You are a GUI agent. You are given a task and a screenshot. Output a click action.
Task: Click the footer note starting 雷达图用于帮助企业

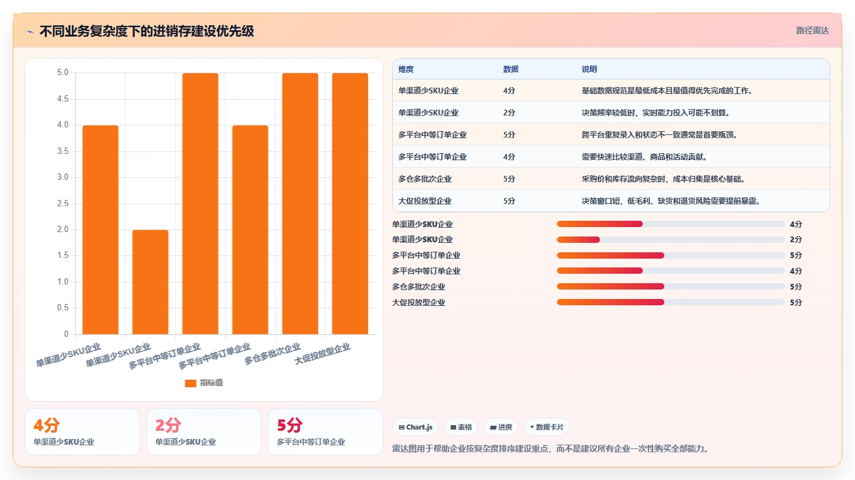(550, 449)
